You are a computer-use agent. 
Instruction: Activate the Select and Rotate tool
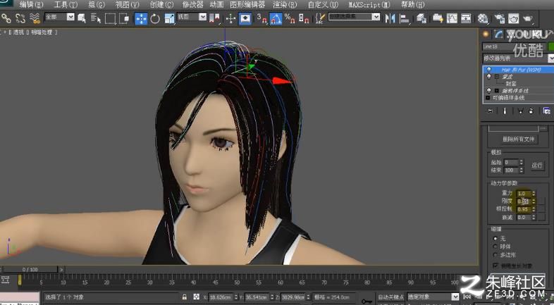[155, 18]
